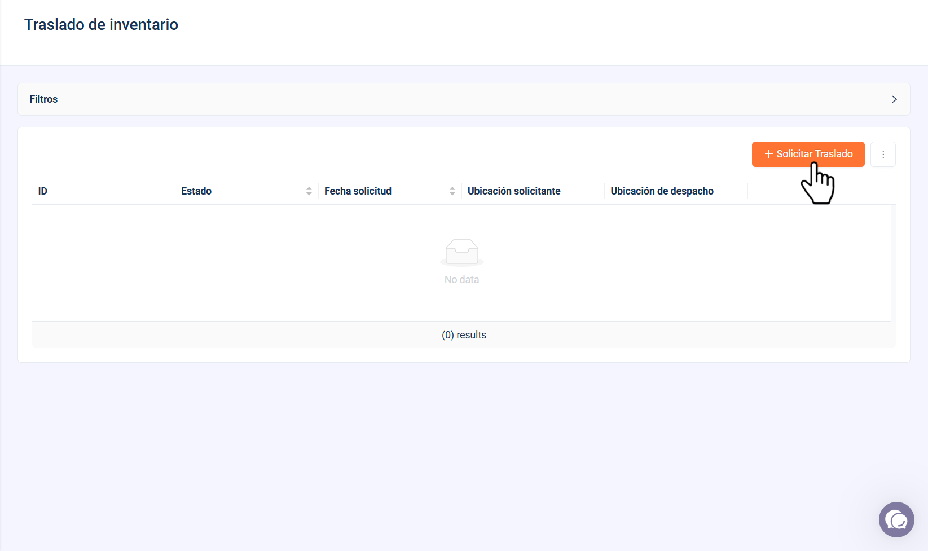Screen dimensions: 928x551
Task: Toggle sort arrows on Estado column
Action: tap(309, 191)
